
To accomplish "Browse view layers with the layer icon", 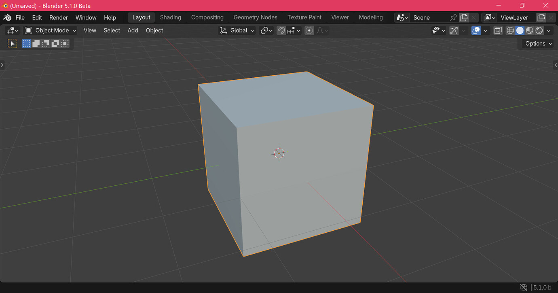I will click(490, 17).
